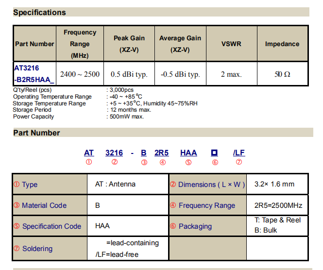The height and width of the screenshot is (270, 323).
Task: Click the underlined '2R5' code segment
Action: (161, 153)
